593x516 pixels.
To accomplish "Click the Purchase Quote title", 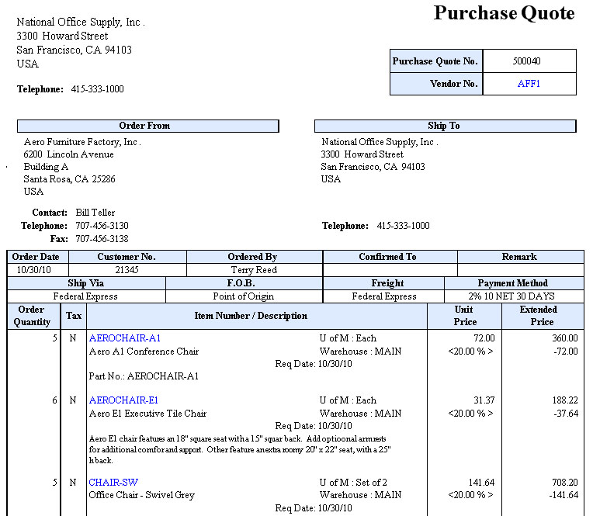I will pos(504,14).
